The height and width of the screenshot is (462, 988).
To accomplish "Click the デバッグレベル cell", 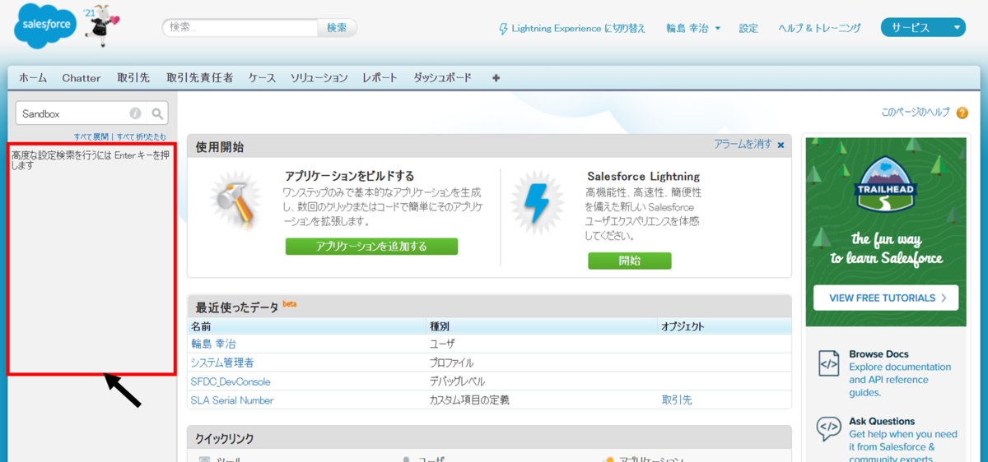I will pyautogui.click(x=457, y=381).
